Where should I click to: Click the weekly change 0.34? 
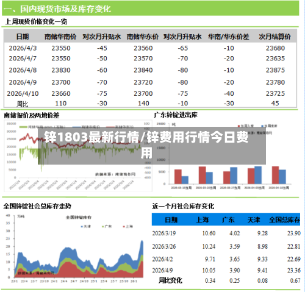pos(210,280)
